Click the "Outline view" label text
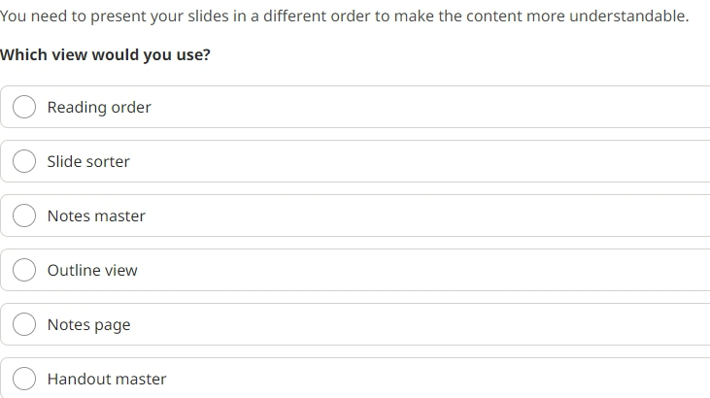The height and width of the screenshot is (398, 710). [x=92, y=270]
